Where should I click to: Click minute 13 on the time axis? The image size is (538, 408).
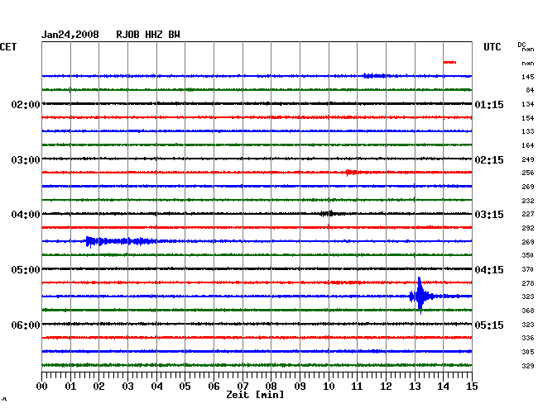415,387
